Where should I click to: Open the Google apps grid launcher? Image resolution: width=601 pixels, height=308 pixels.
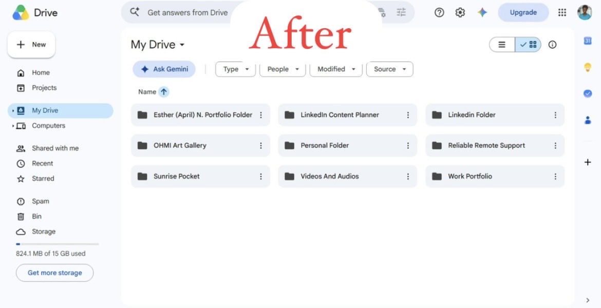(562, 13)
